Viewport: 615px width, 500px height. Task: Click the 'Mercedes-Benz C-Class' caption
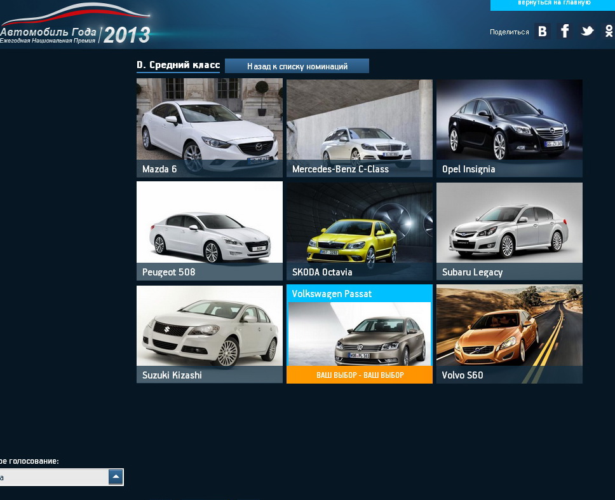(341, 169)
